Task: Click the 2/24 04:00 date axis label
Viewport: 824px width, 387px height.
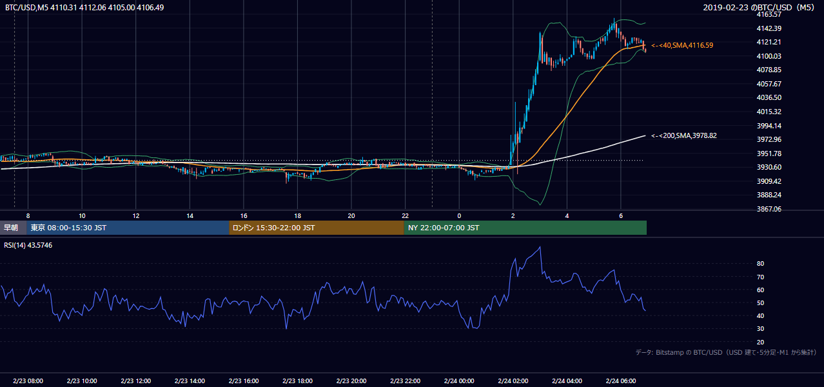Action: point(567,381)
